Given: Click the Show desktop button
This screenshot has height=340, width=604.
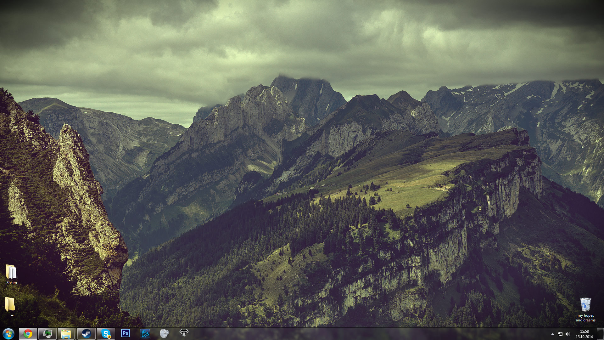Looking at the screenshot, I should [601, 334].
